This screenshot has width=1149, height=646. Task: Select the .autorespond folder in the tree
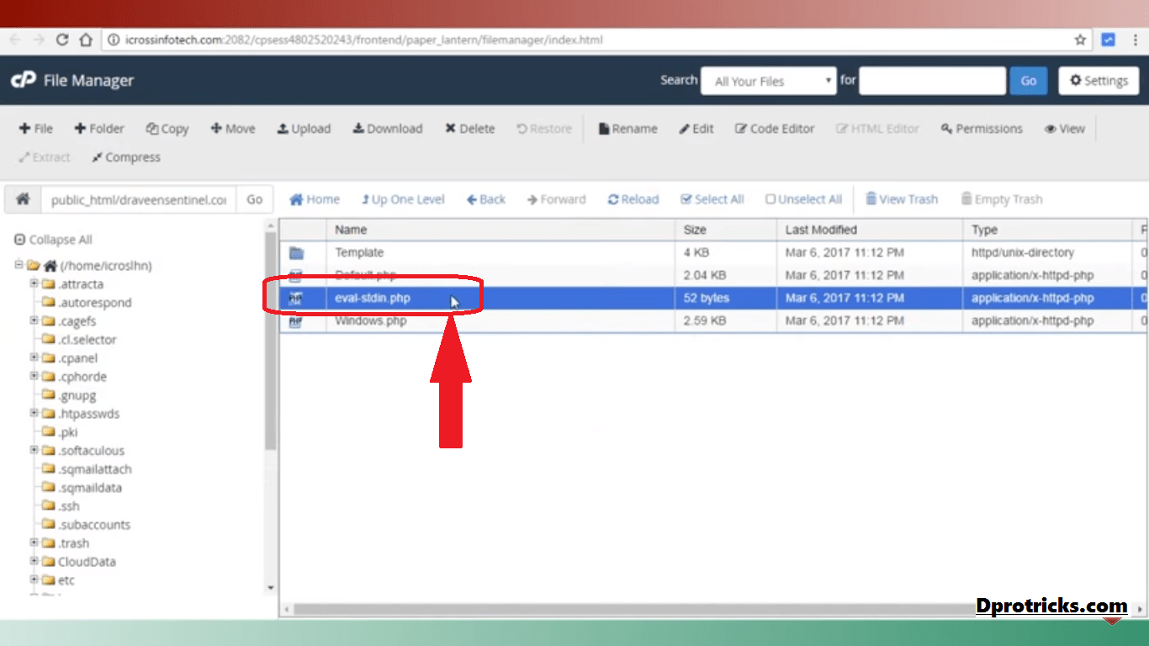tap(95, 302)
